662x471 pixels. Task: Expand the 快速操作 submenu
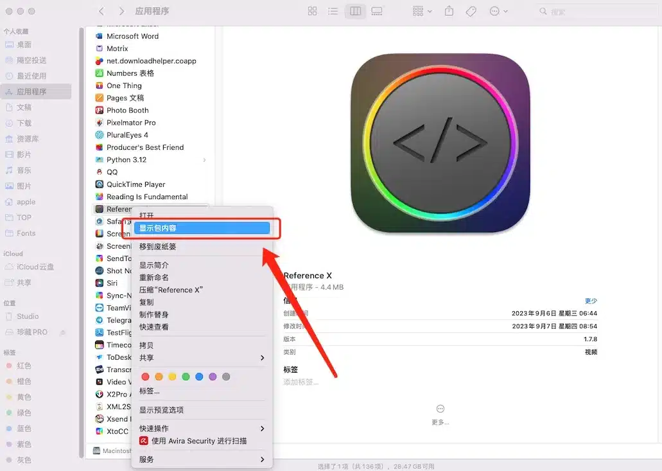click(x=202, y=429)
